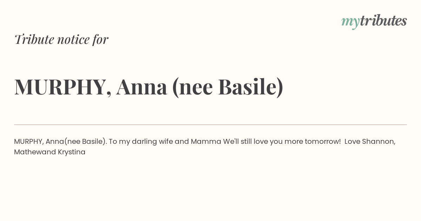This screenshot has height=221, width=421.
Task: Click the "Tribute notice for" italic heading
Action: pyautogui.click(x=61, y=39)
